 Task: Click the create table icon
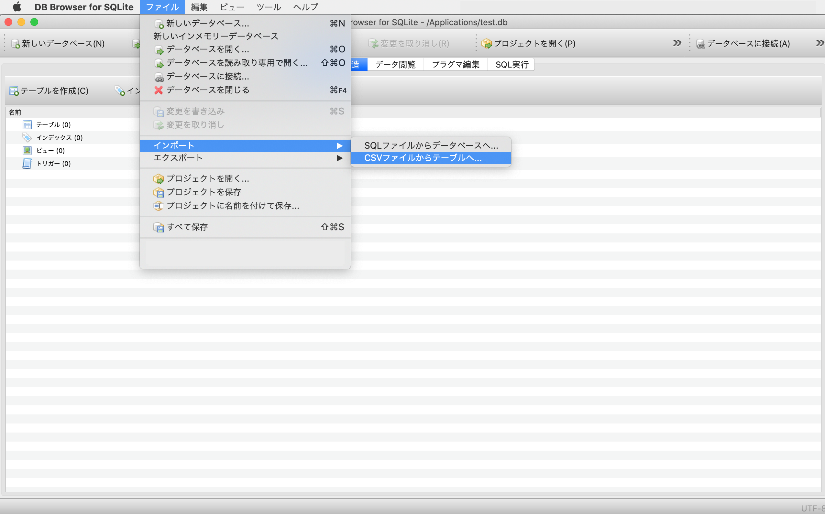[x=14, y=91]
